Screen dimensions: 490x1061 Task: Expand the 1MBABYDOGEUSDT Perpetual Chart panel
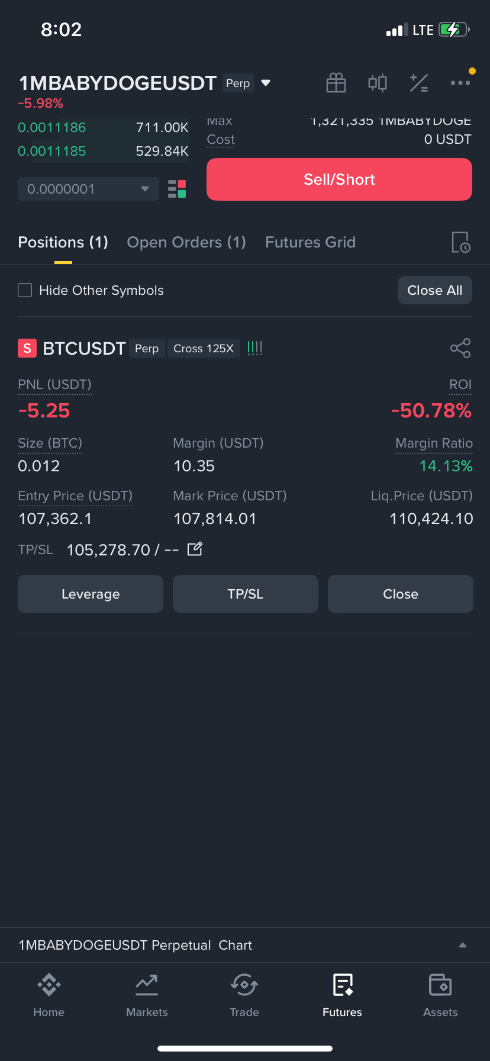point(245,945)
